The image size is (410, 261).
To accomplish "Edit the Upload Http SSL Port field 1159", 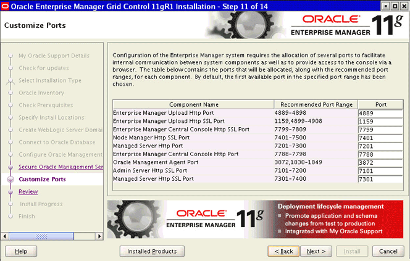I will [380, 122].
